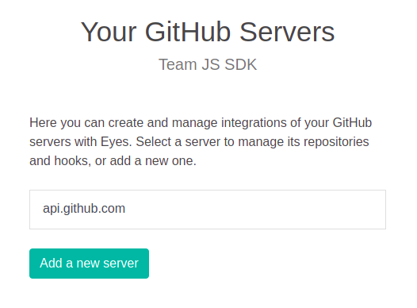This screenshot has width=417, height=308.
Task: Select the api.github.com server entry
Action: click(x=208, y=210)
